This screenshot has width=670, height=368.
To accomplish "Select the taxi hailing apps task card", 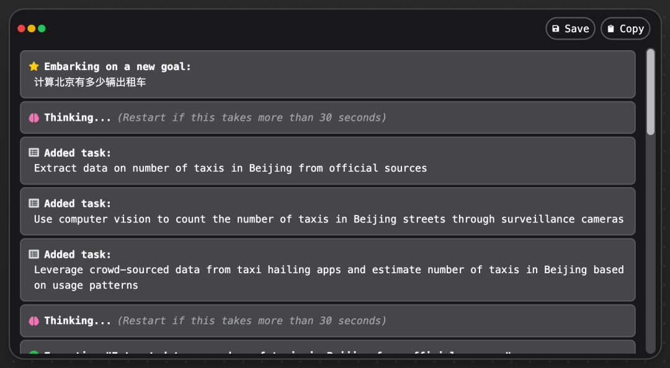I will [328, 270].
